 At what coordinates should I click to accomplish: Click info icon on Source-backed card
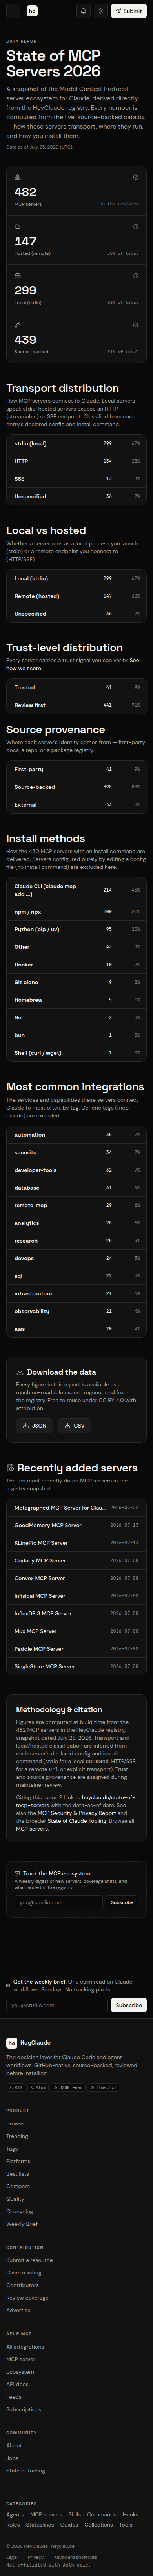(x=136, y=325)
